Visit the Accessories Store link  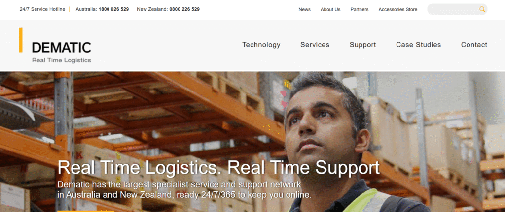pyautogui.click(x=398, y=10)
